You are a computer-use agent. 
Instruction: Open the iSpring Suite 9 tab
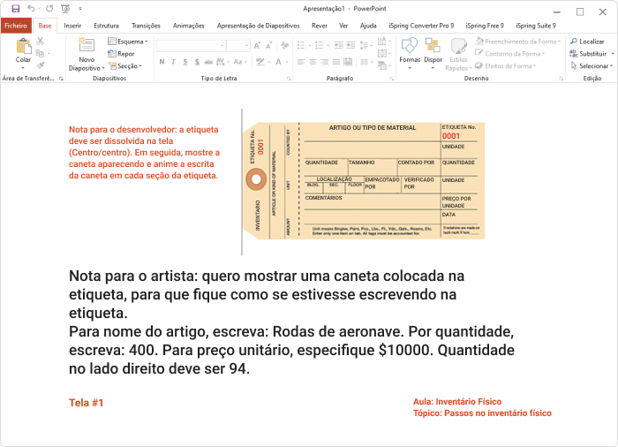tap(536, 26)
